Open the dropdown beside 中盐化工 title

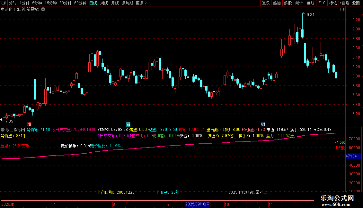click(x=43, y=10)
